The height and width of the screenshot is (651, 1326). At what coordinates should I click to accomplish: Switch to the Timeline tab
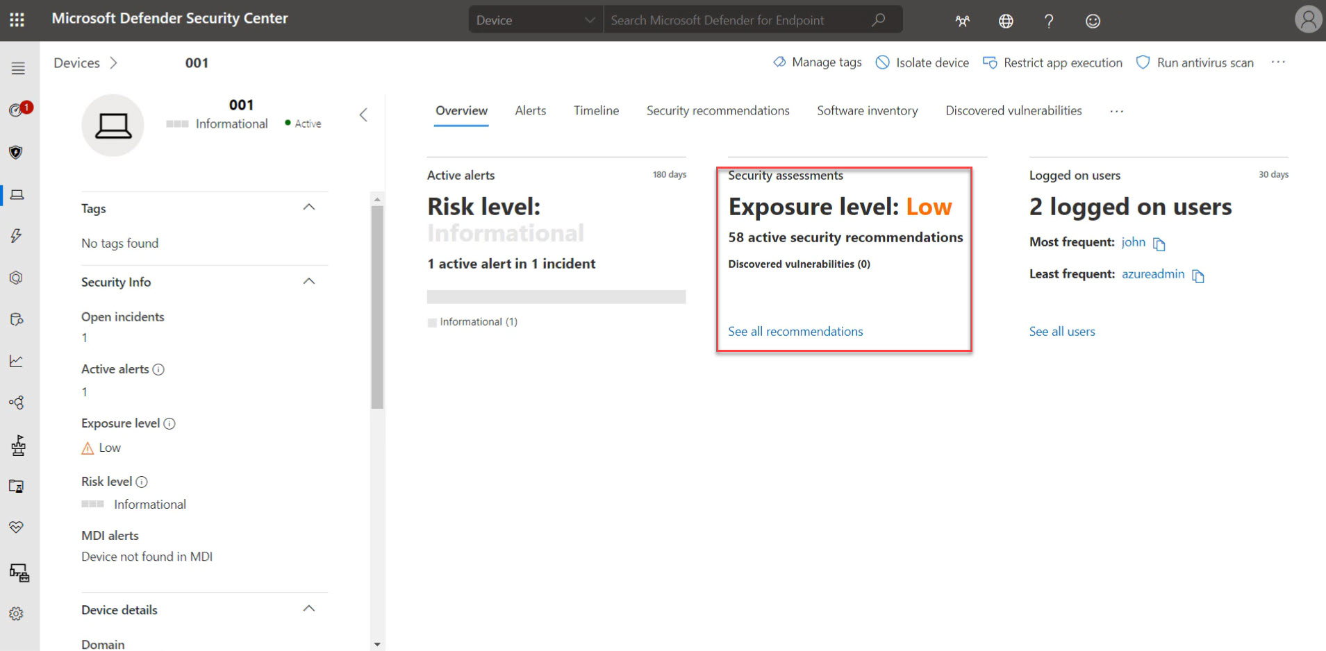tap(596, 110)
